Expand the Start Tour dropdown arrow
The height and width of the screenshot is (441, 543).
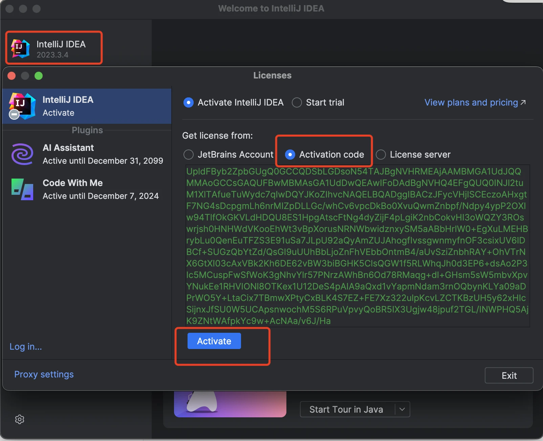[402, 409]
